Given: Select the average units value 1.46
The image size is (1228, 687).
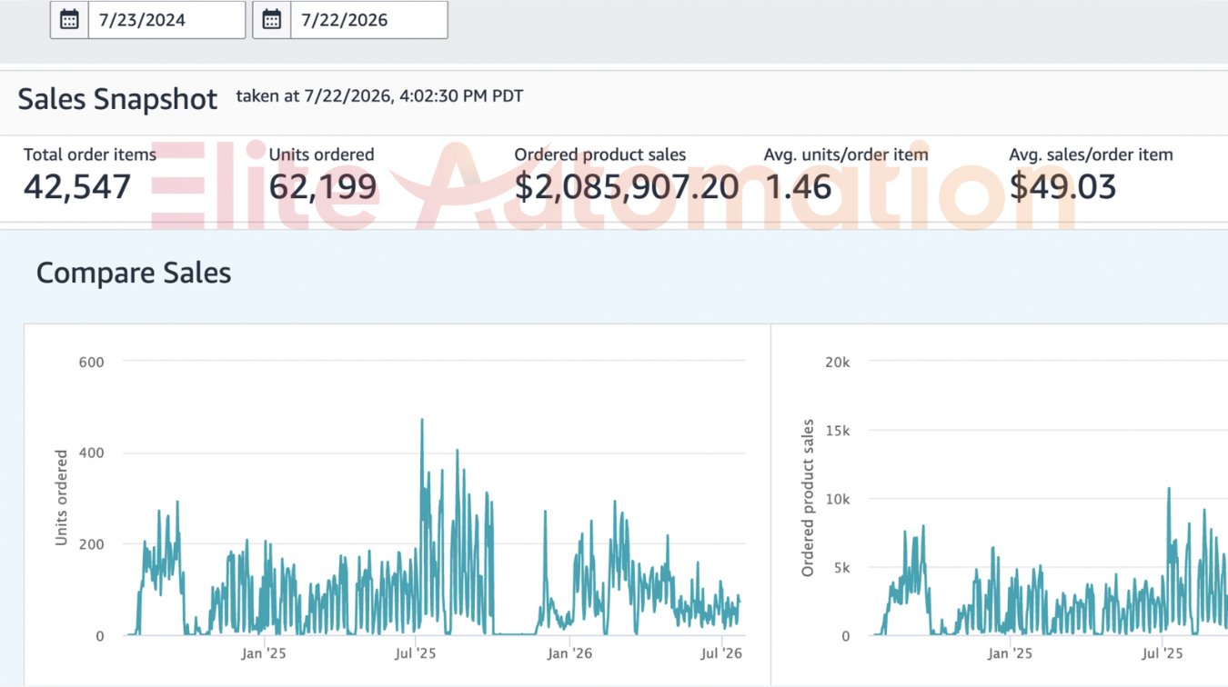Looking at the screenshot, I should point(798,187).
